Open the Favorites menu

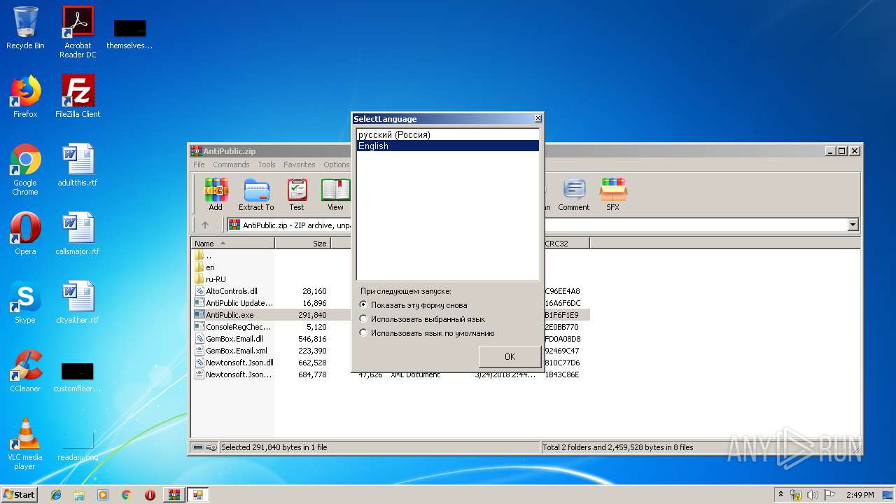coord(300,164)
